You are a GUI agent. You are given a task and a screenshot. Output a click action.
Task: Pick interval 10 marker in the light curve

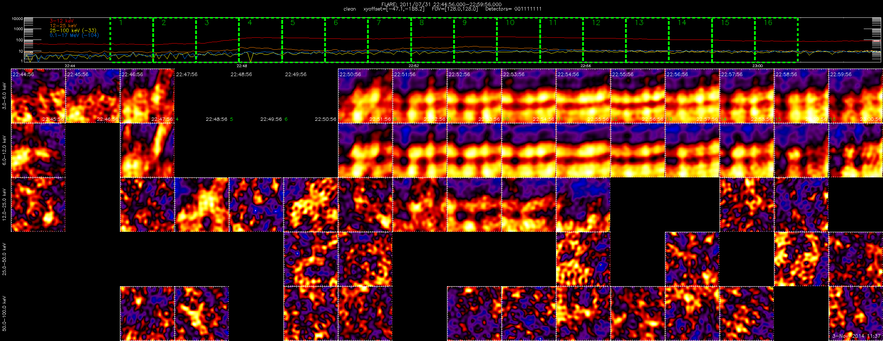510,22
